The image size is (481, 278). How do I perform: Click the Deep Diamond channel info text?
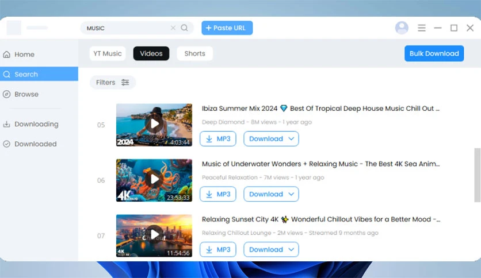coord(257,122)
